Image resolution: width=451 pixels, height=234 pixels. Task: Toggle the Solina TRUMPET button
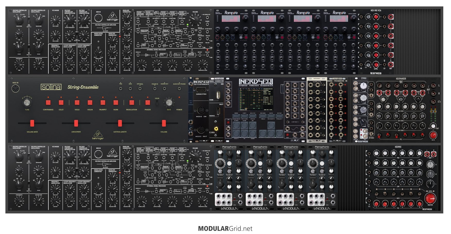point(103,103)
